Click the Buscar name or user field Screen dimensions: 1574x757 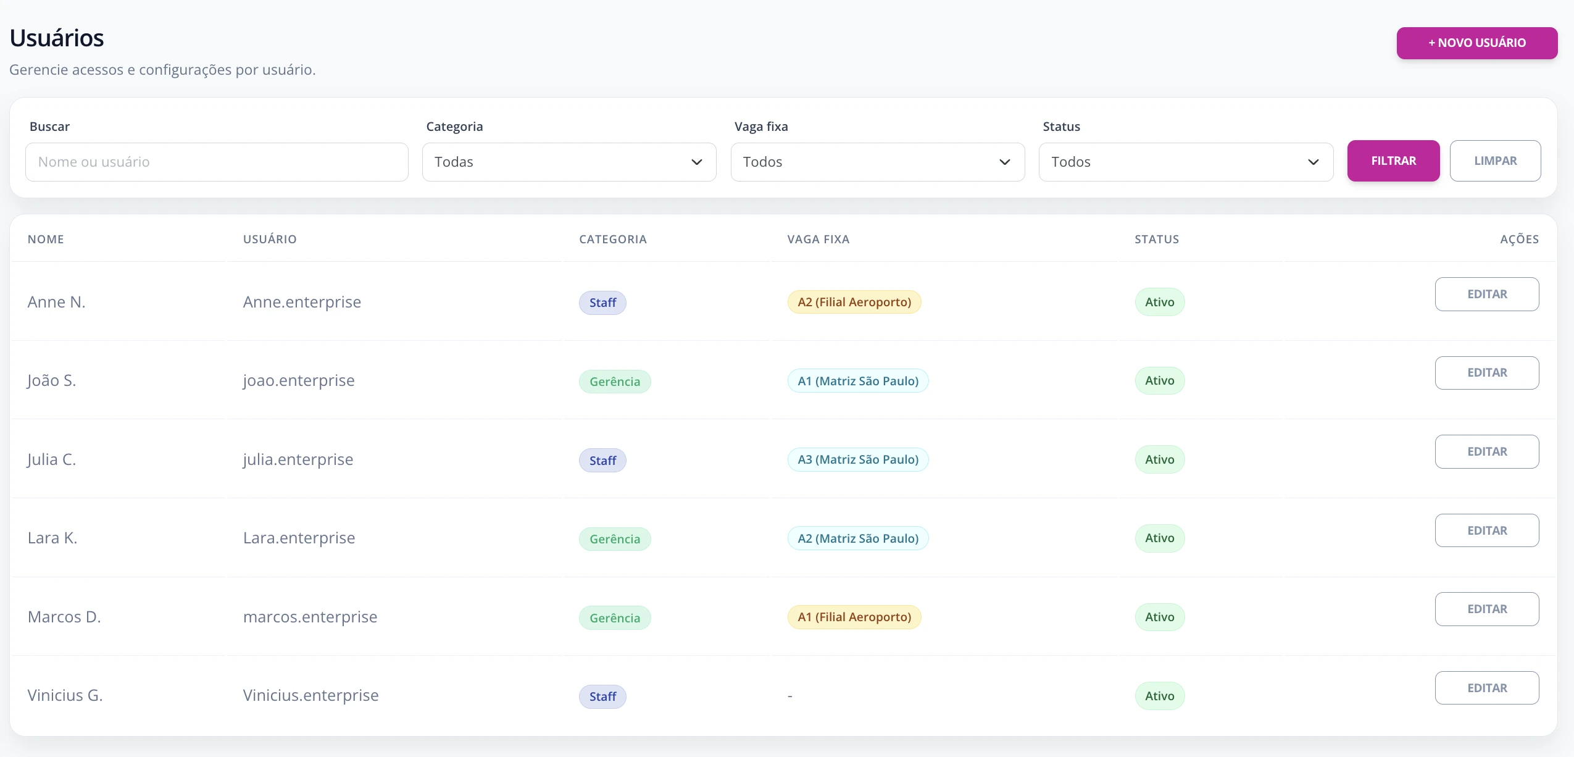[217, 162]
